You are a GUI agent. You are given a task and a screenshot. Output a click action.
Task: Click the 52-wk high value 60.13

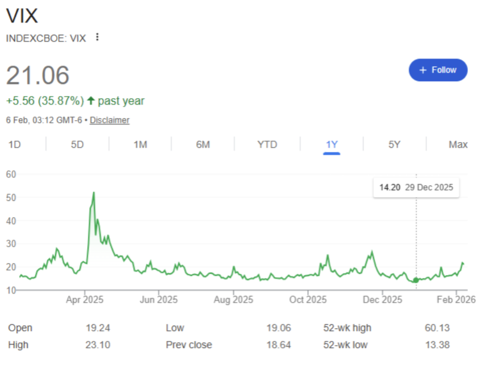coord(437,328)
